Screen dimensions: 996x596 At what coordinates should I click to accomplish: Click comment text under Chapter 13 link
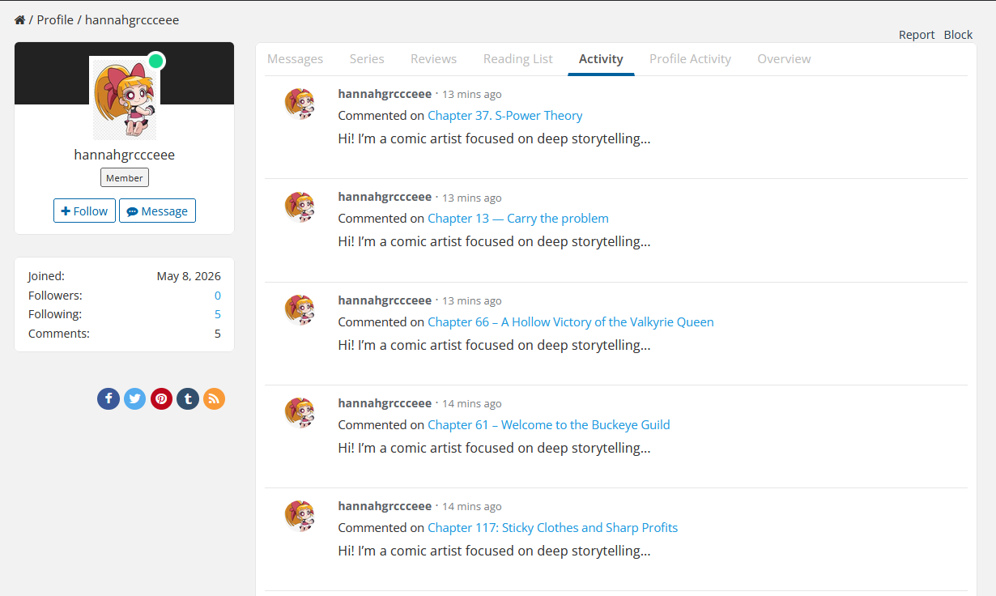494,241
